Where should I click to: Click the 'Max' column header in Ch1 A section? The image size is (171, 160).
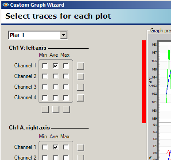click(65, 137)
